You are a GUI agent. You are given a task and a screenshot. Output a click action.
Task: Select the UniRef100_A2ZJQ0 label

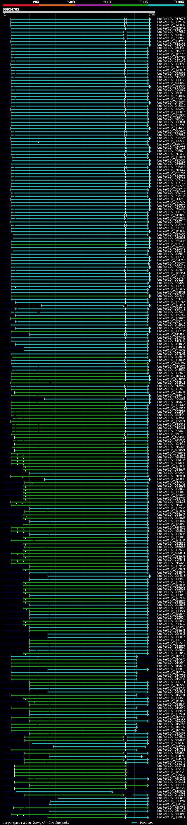coord(171,721)
